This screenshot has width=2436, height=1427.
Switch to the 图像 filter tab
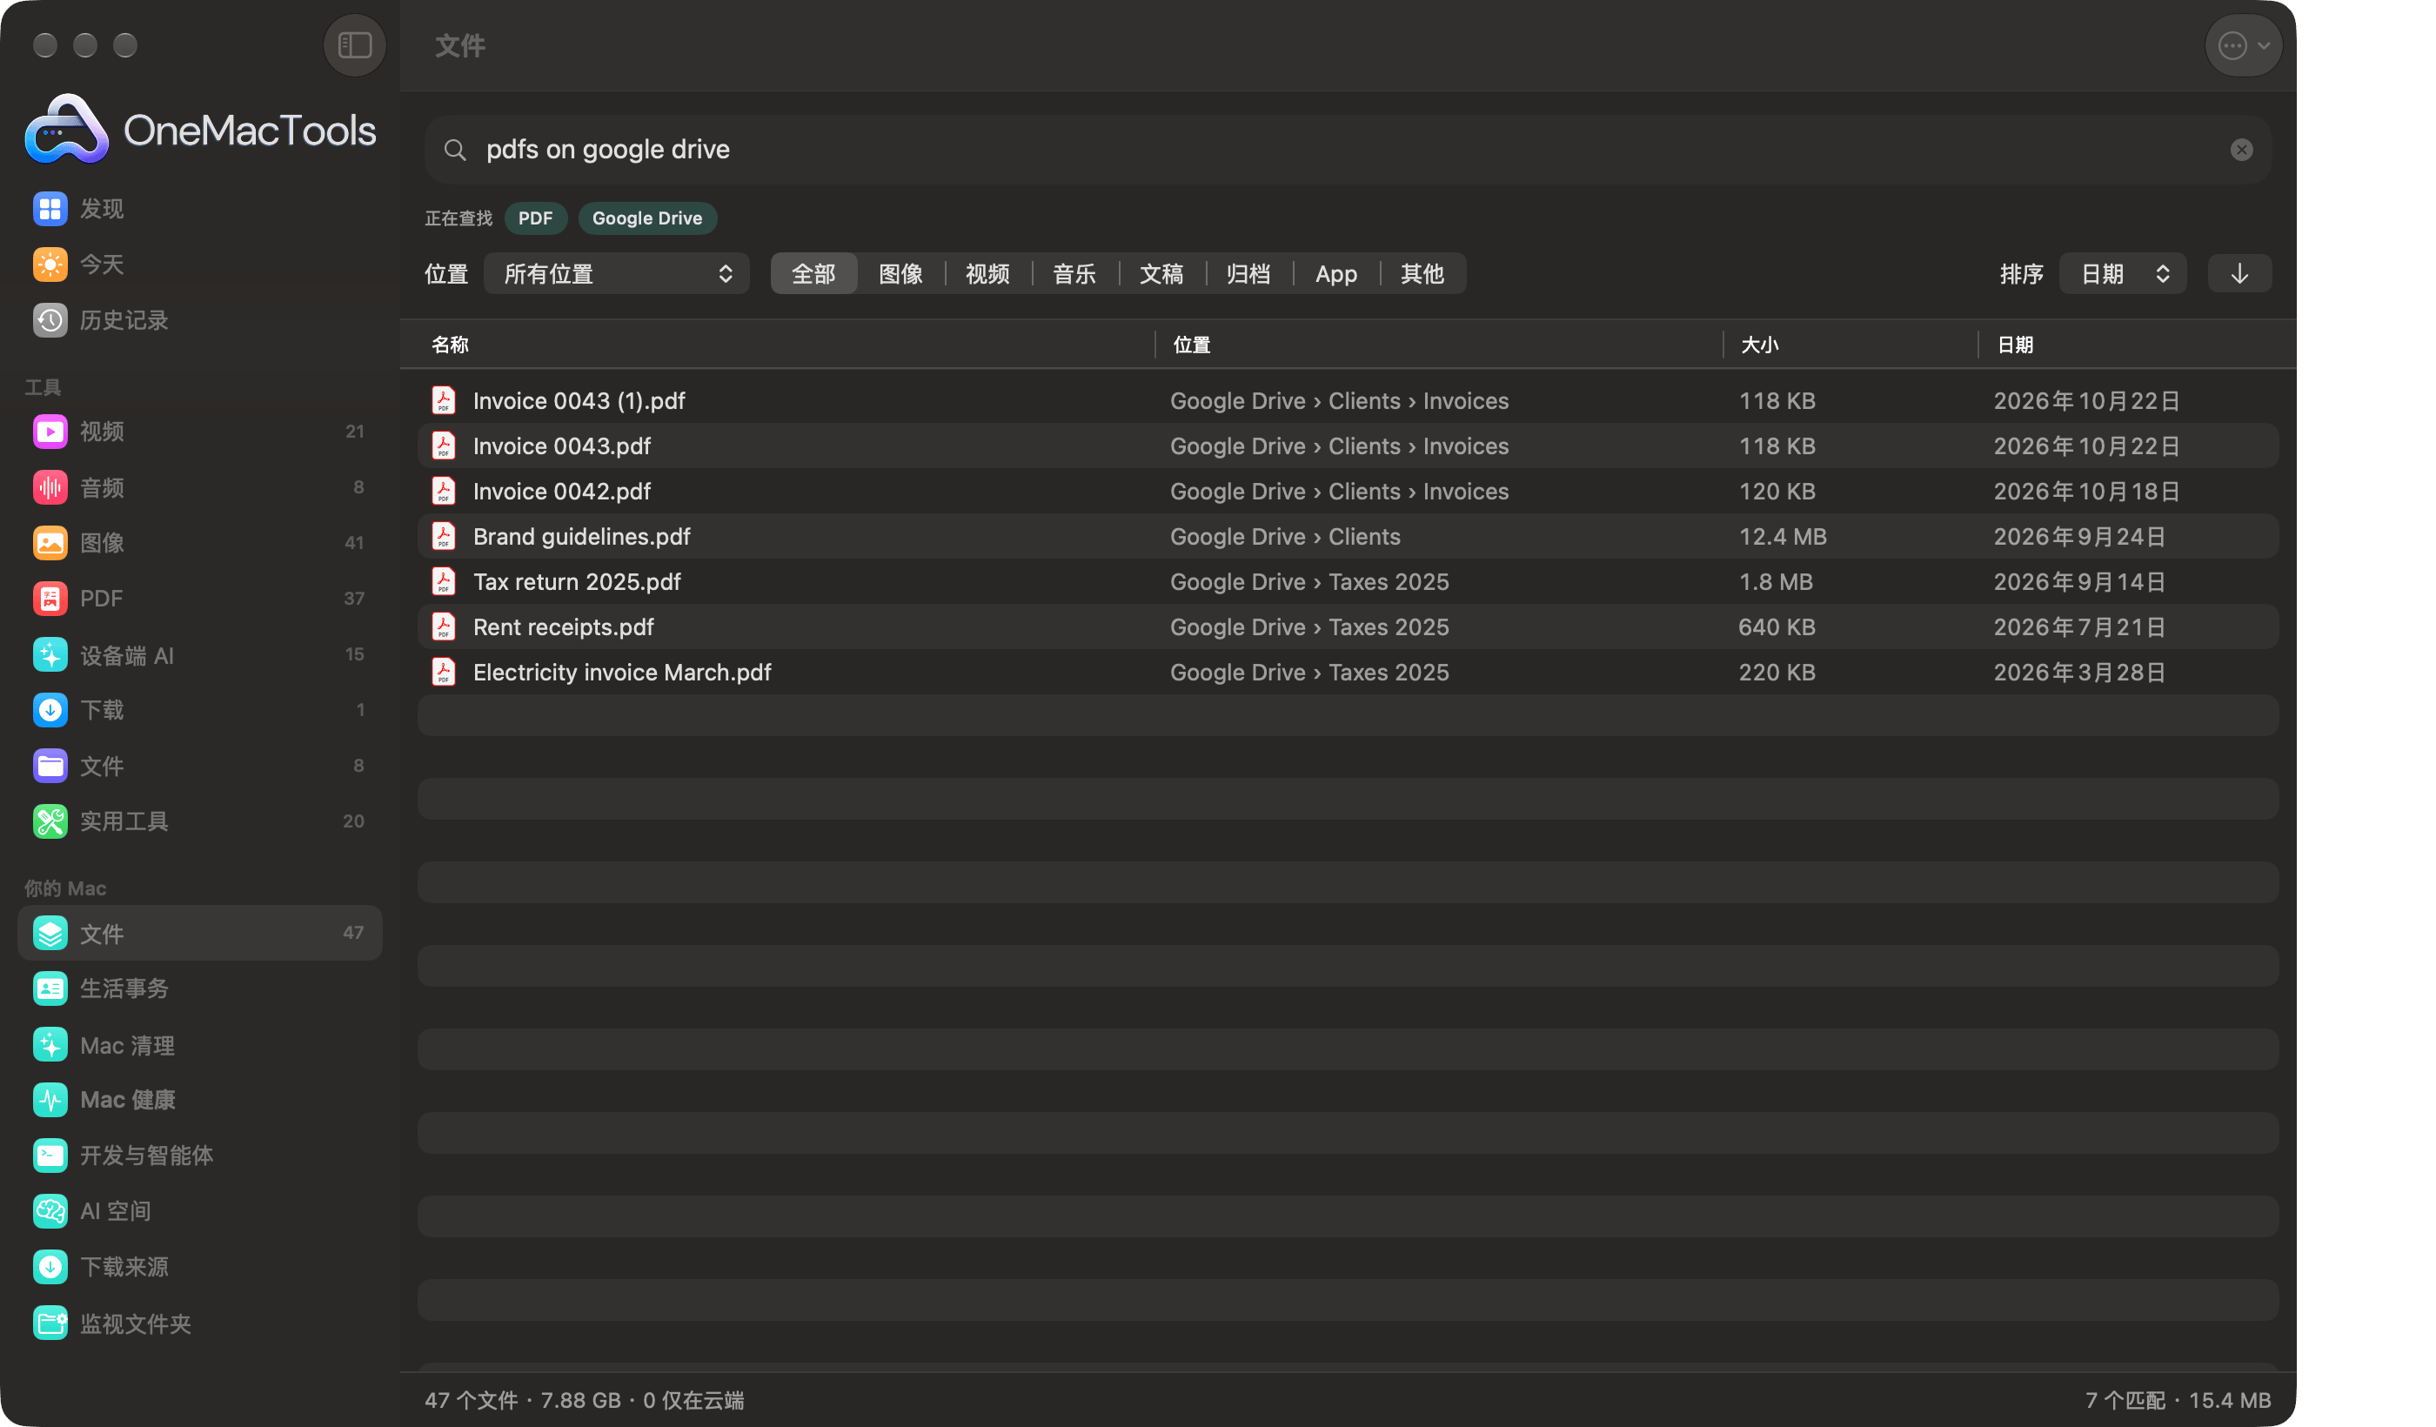click(900, 273)
